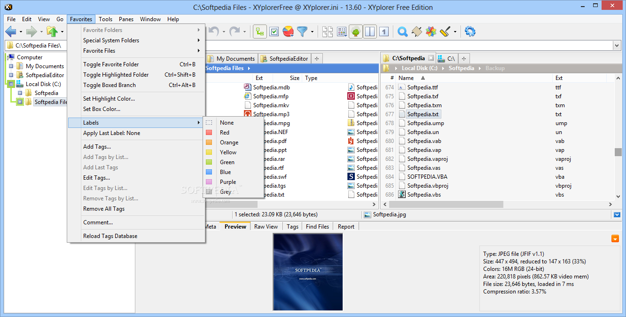626x317 pixels.
Task: Click the colorful pinwheel color filters icon
Action: pyautogui.click(x=430, y=32)
